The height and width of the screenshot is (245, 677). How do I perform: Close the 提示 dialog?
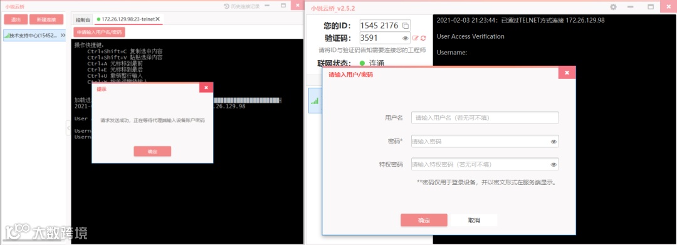click(206, 88)
